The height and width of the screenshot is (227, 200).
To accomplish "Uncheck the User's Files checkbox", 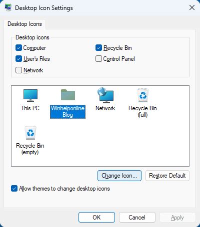I will pos(18,59).
